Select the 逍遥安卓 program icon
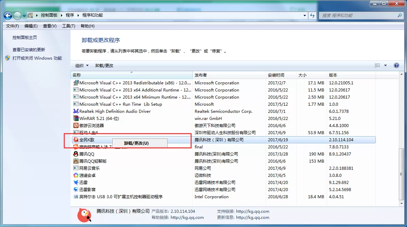Screen dimensions: 407x227 pyautogui.click(x=76, y=175)
